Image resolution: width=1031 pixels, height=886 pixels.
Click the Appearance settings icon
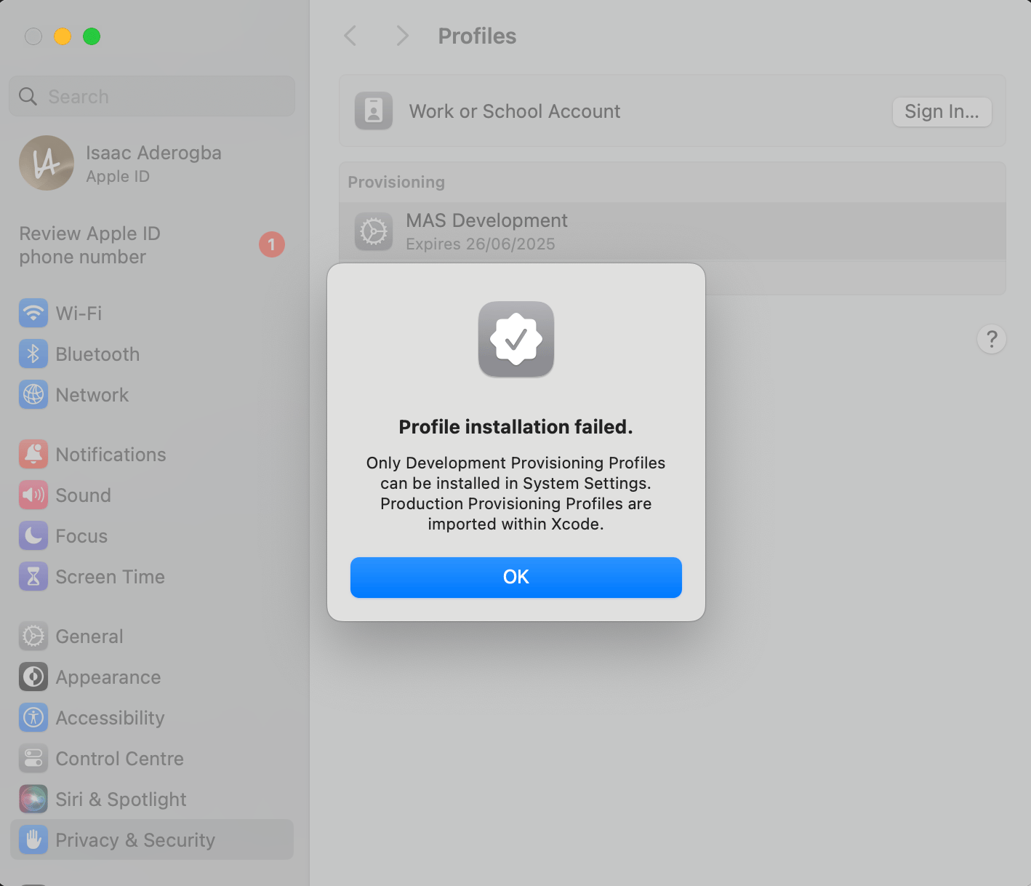33,677
